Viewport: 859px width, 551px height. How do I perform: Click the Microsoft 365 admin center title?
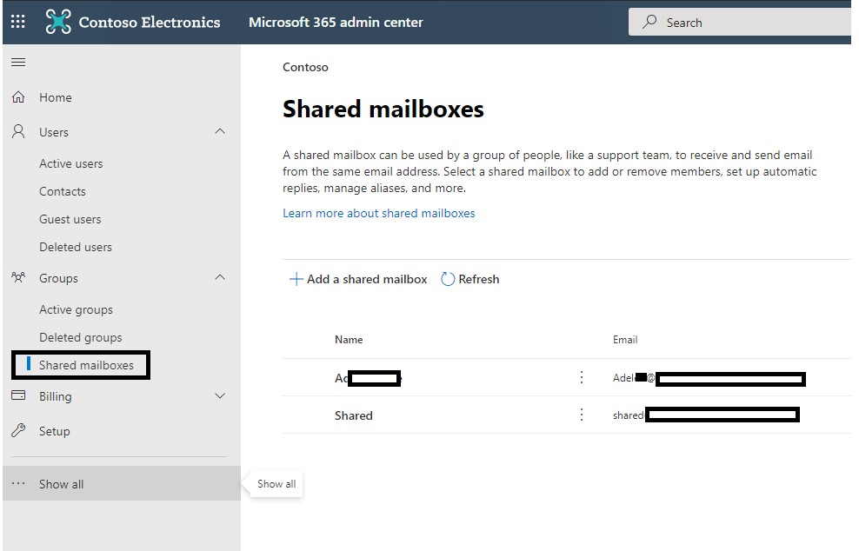(336, 22)
